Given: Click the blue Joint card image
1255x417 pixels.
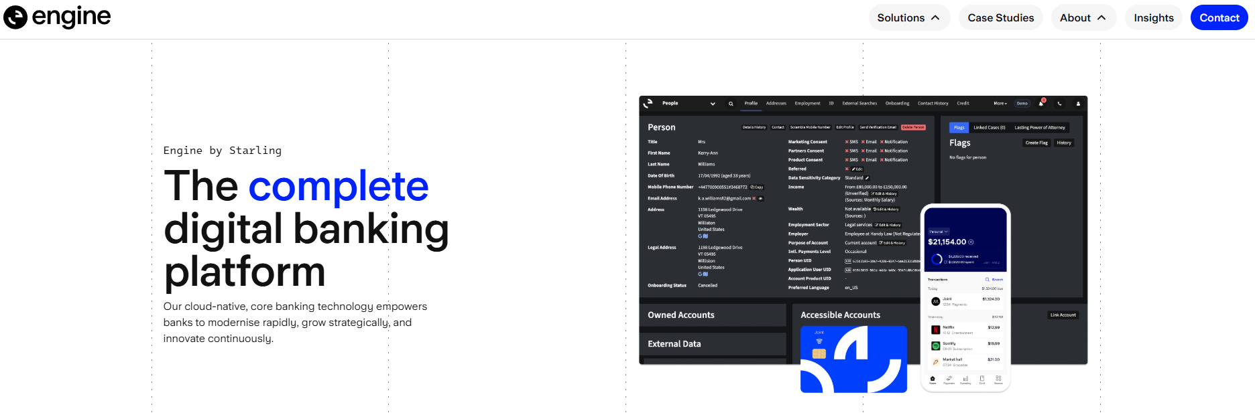Looking at the screenshot, I should (x=853, y=359).
